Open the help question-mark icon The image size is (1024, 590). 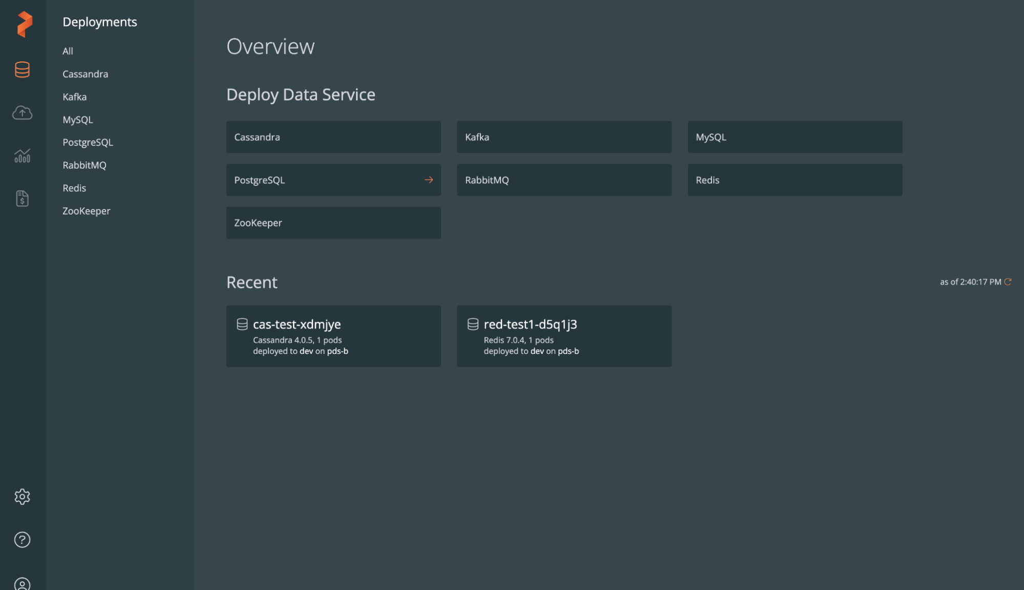click(22, 539)
